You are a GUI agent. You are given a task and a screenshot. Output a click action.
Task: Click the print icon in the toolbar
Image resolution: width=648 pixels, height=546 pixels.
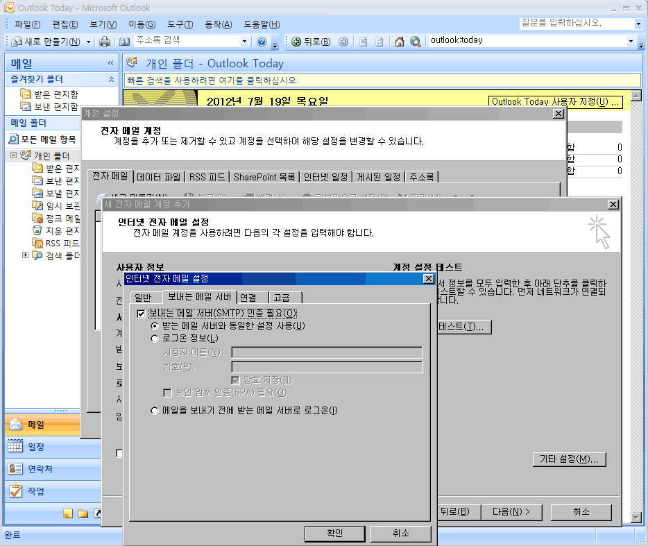[x=105, y=42]
